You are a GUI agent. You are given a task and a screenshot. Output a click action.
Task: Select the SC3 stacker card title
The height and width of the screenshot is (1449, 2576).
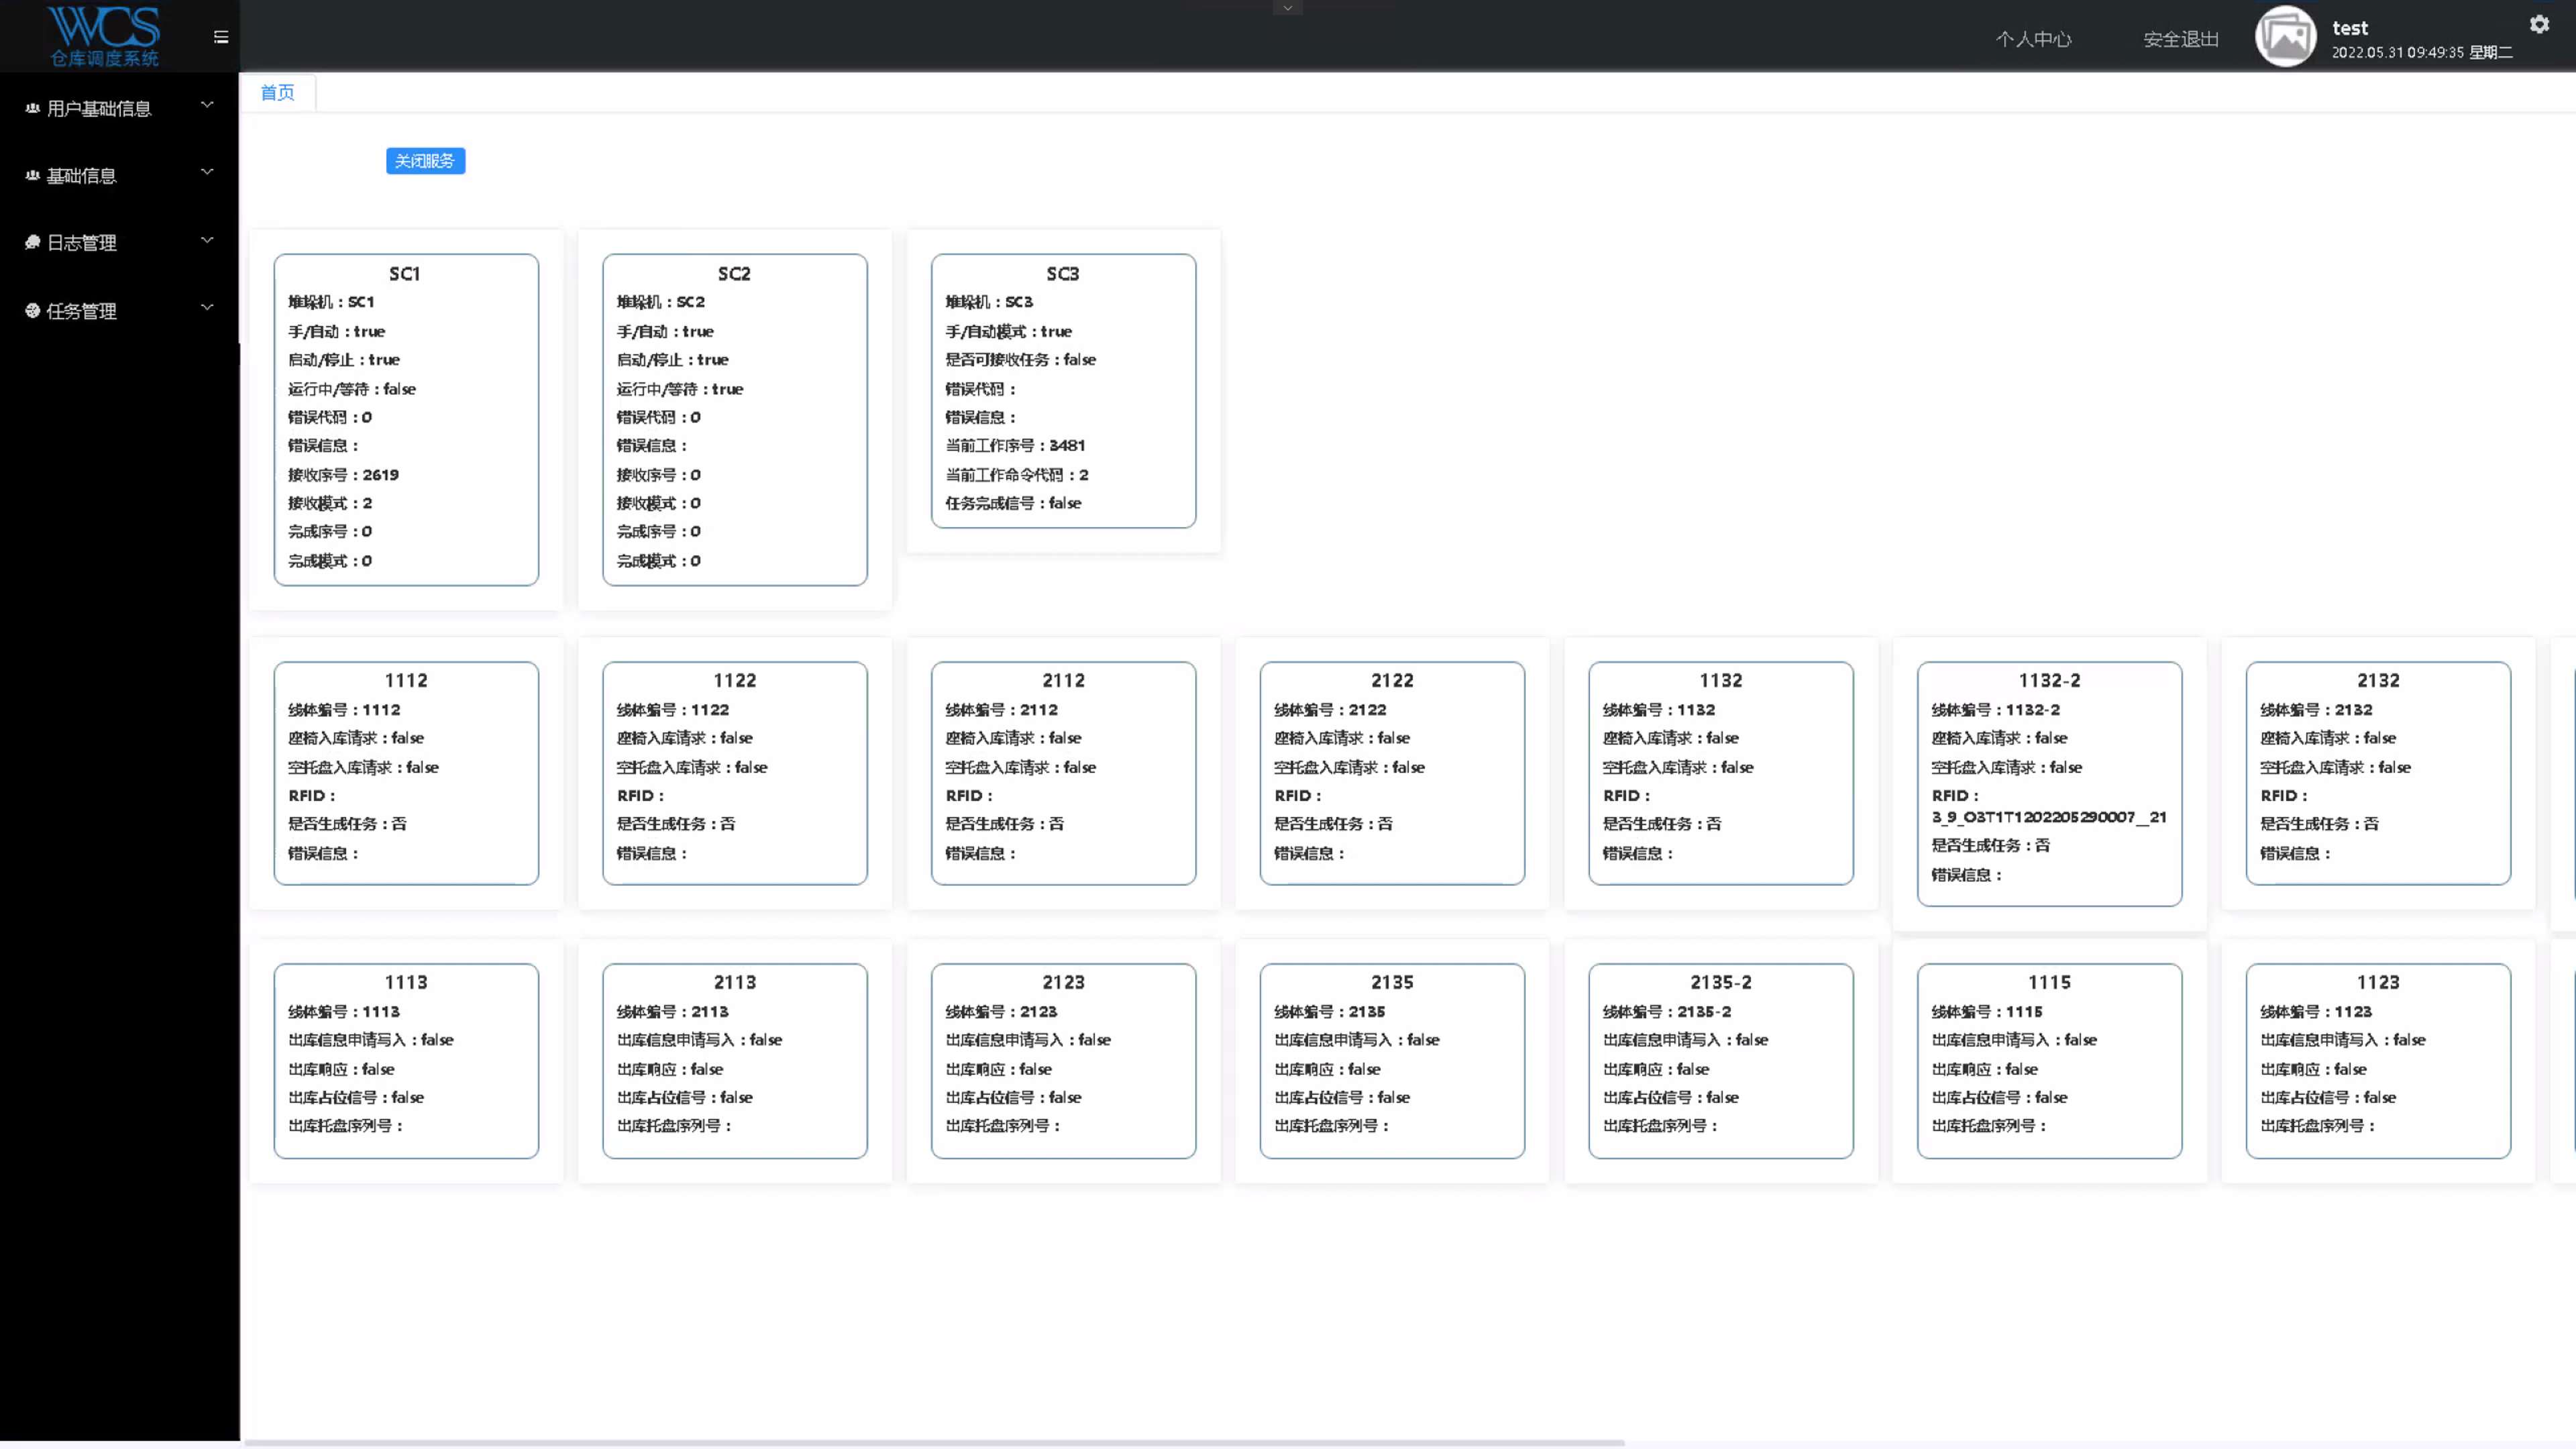tap(1063, 274)
